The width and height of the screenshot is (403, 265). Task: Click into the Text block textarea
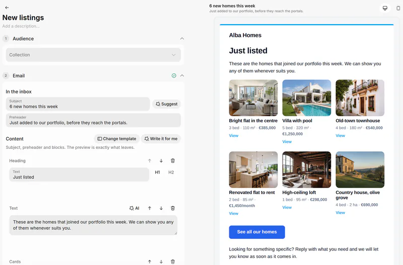point(93,225)
